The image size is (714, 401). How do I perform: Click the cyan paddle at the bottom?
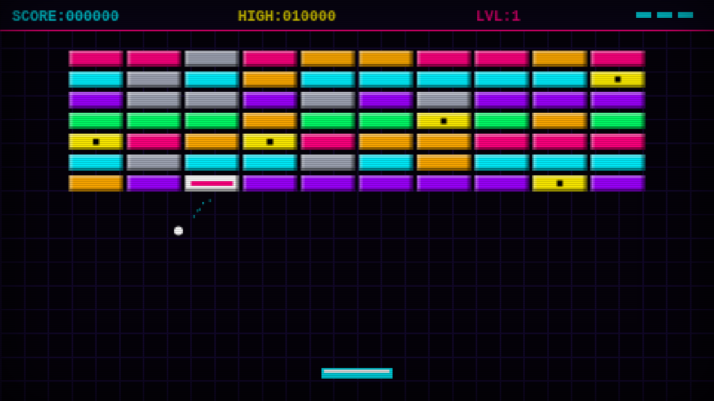[357, 373]
